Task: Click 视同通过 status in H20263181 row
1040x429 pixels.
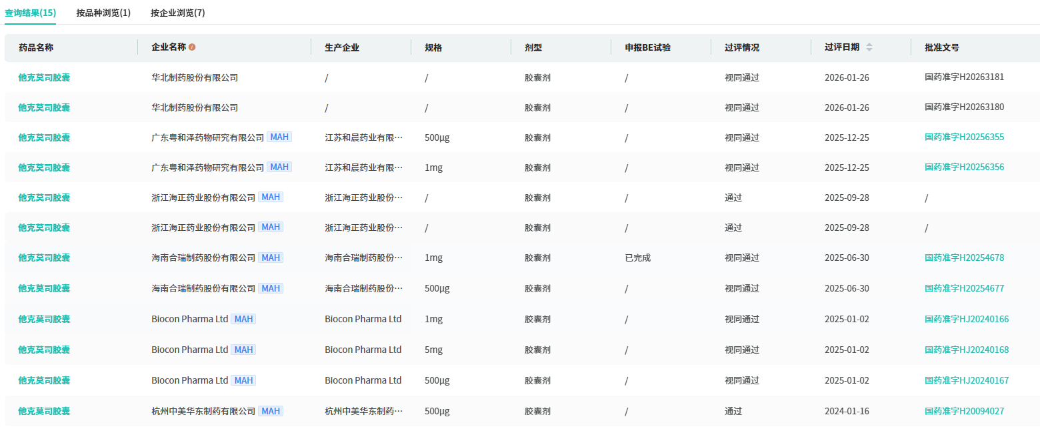Action: click(742, 77)
